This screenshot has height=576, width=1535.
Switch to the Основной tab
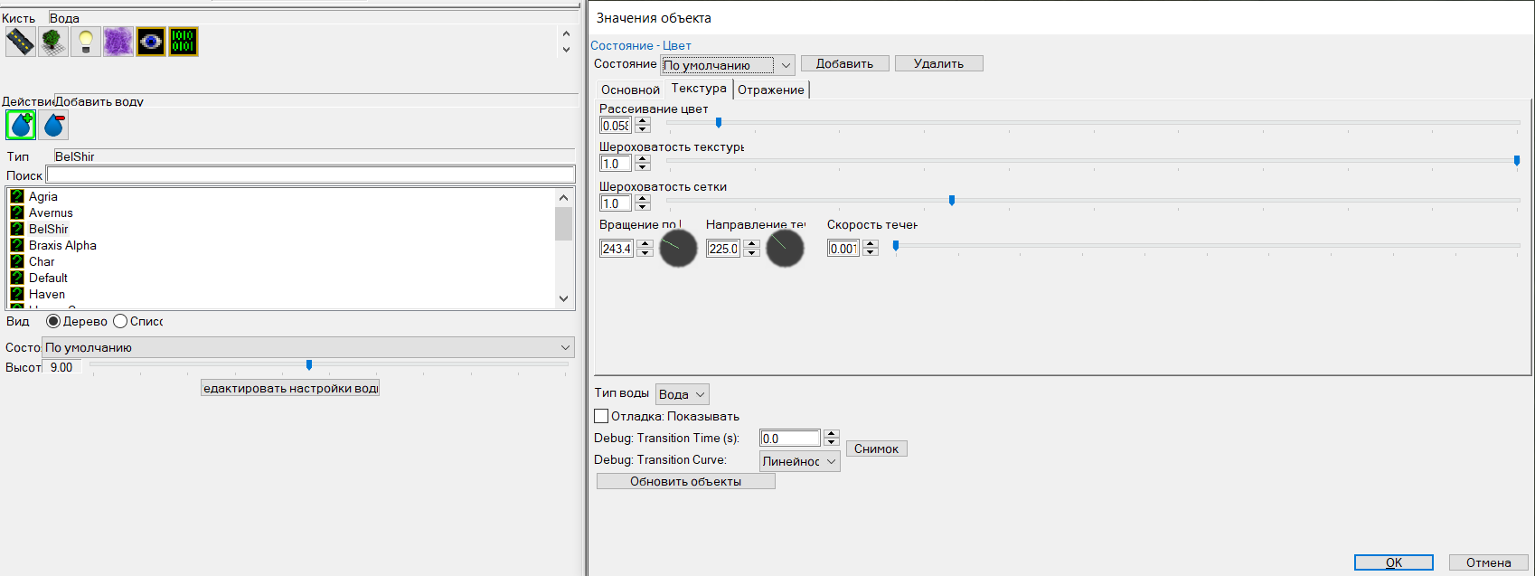[630, 90]
